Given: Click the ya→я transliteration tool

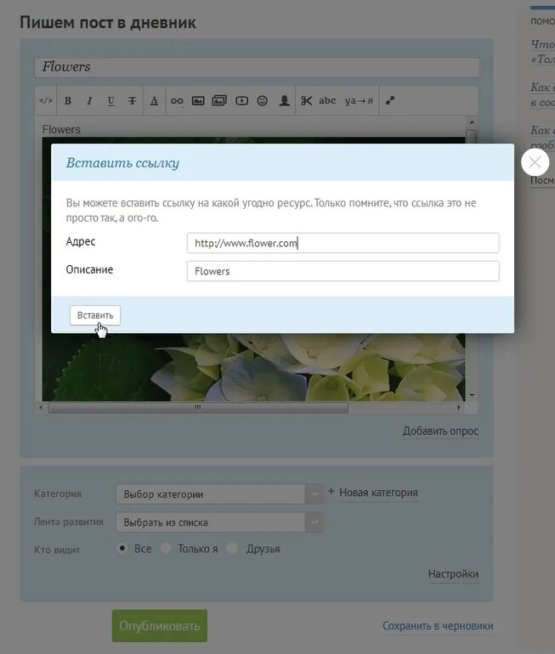Looking at the screenshot, I should pyautogui.click(x=359, y=101).
